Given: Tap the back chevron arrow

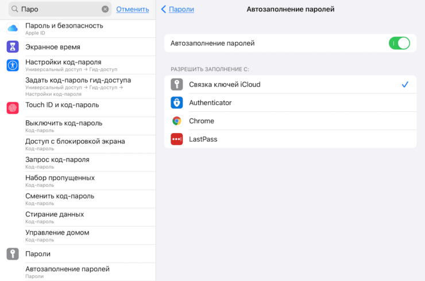Looking at the screenshot, I should click(164, 9).
